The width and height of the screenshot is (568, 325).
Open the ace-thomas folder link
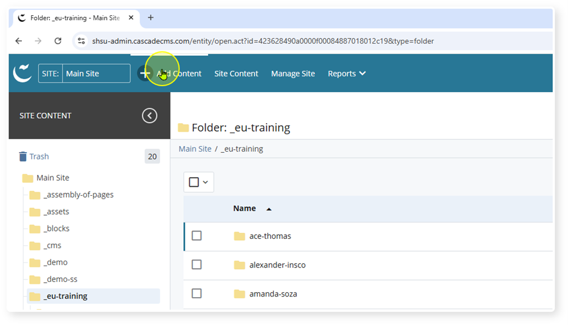[x=270, y=236]
